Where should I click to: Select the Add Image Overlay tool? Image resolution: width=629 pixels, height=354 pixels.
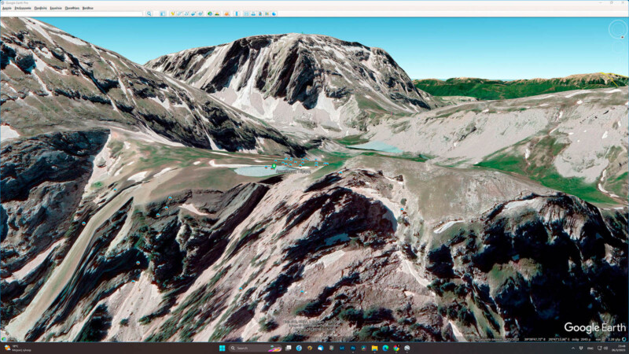[193, 13]
